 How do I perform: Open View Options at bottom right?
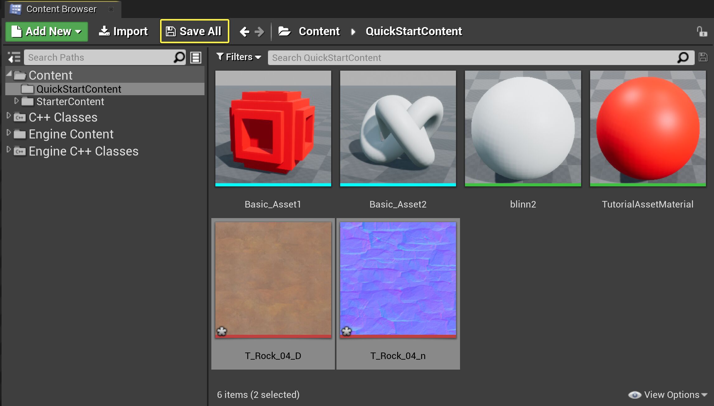point(668,394)
